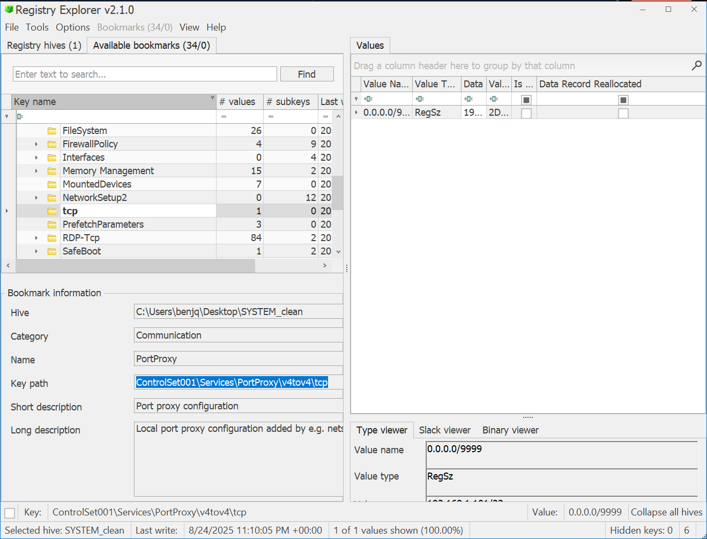Expand the FirewallPolicy tree node
The image size is (707, 539).
36,144
